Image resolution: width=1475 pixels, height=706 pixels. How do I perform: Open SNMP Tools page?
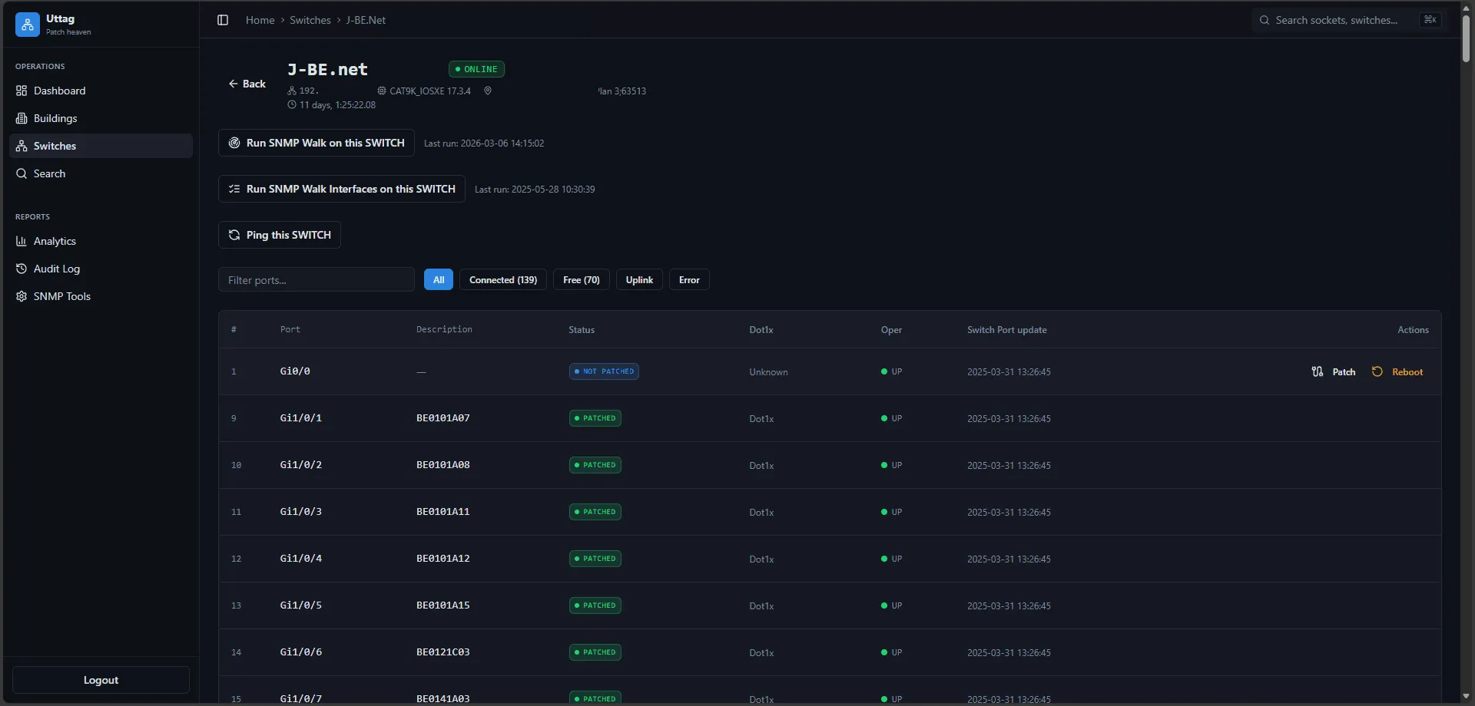[x=101, y=296]
